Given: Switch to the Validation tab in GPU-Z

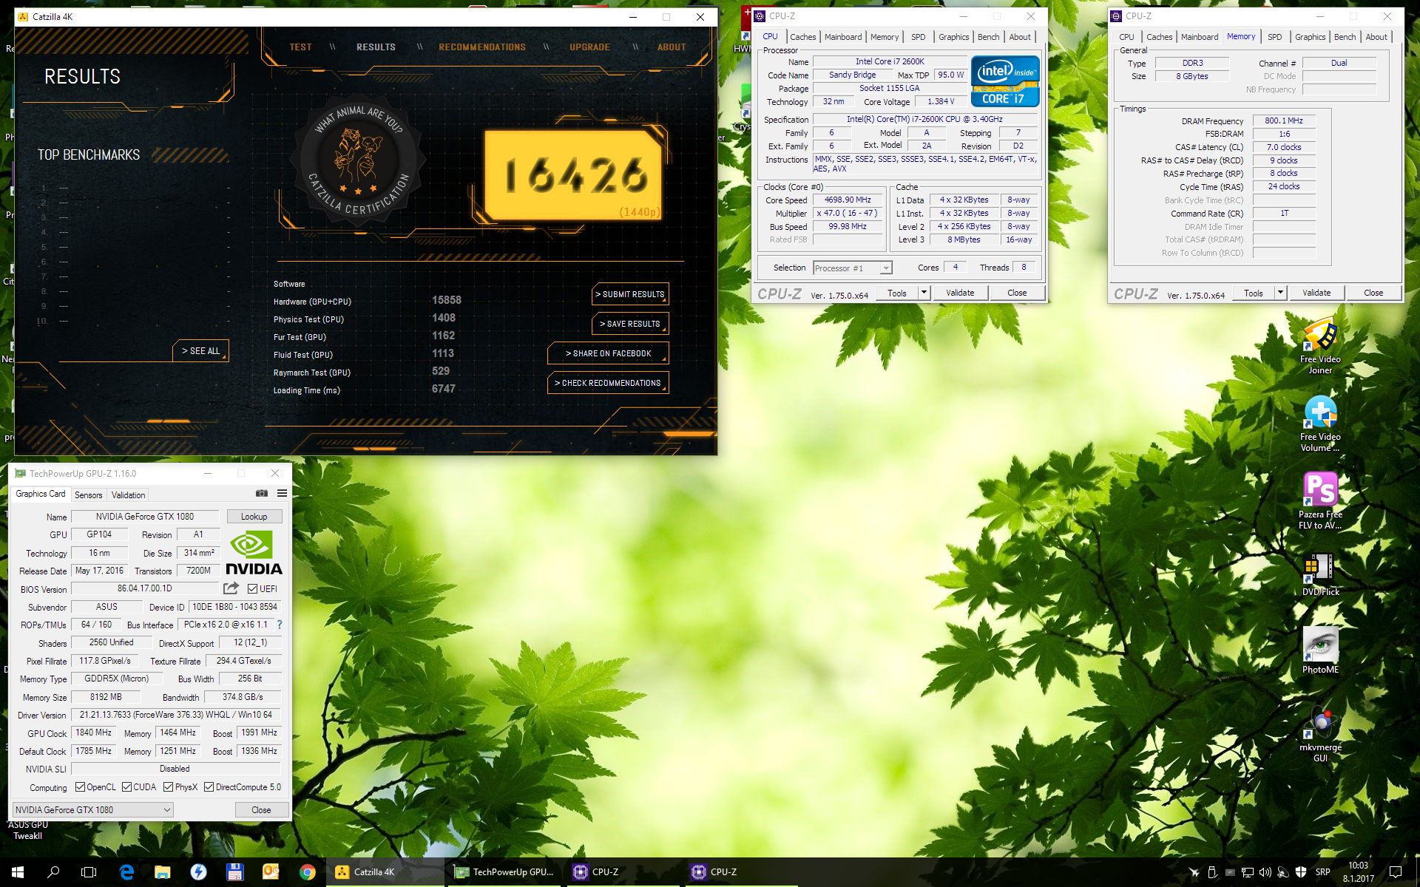Looking at the screenshot, I should click(x=129, y=495).
